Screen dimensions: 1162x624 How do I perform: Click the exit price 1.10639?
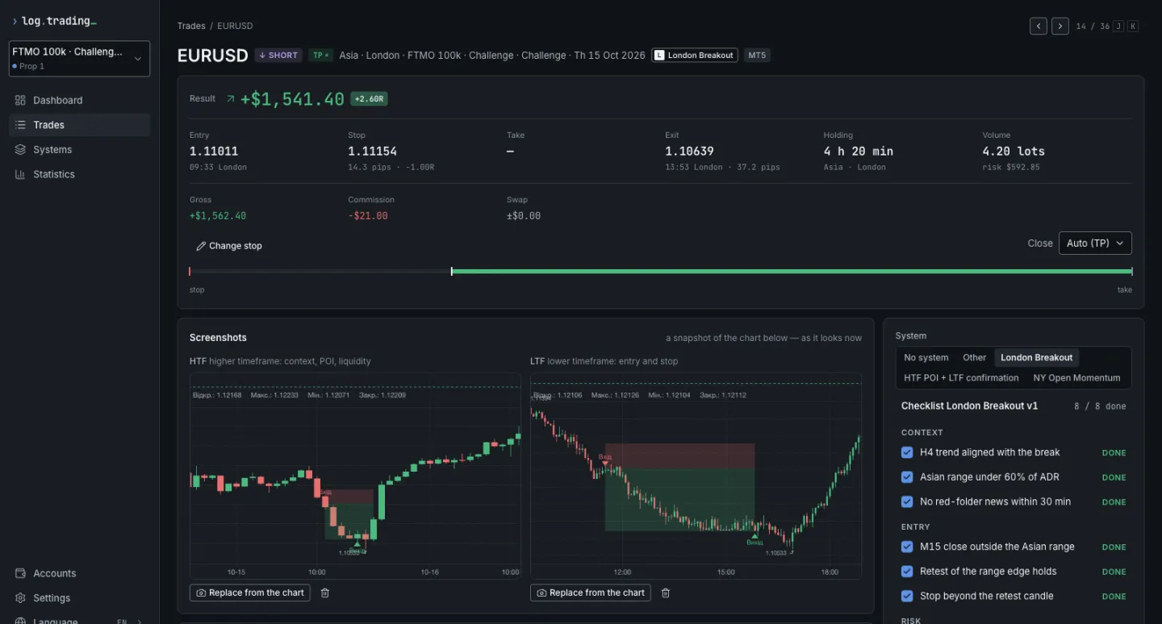689,152
